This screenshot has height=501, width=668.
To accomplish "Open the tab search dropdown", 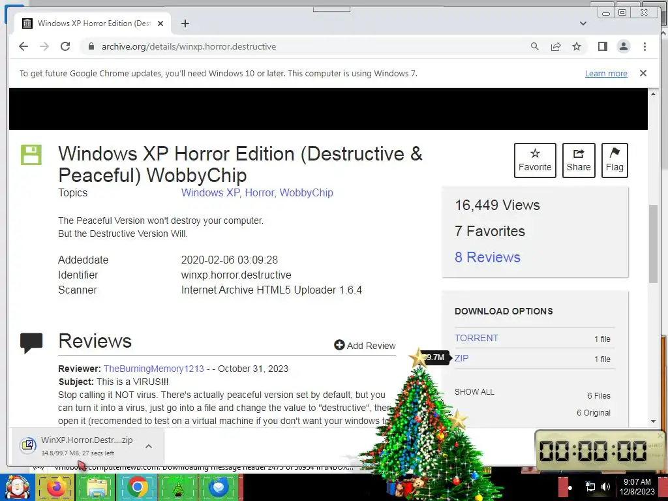I will (x=583, y=23).
